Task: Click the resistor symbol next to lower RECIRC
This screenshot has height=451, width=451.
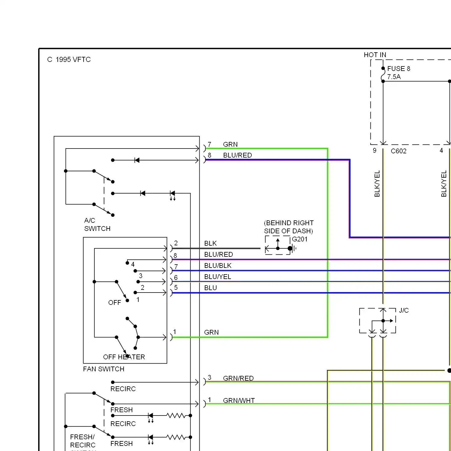Action: [x=176, y=416]
